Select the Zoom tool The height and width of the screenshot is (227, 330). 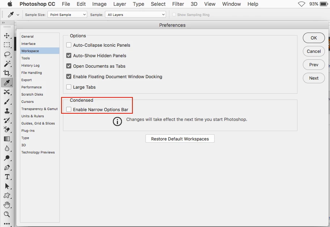7,214
